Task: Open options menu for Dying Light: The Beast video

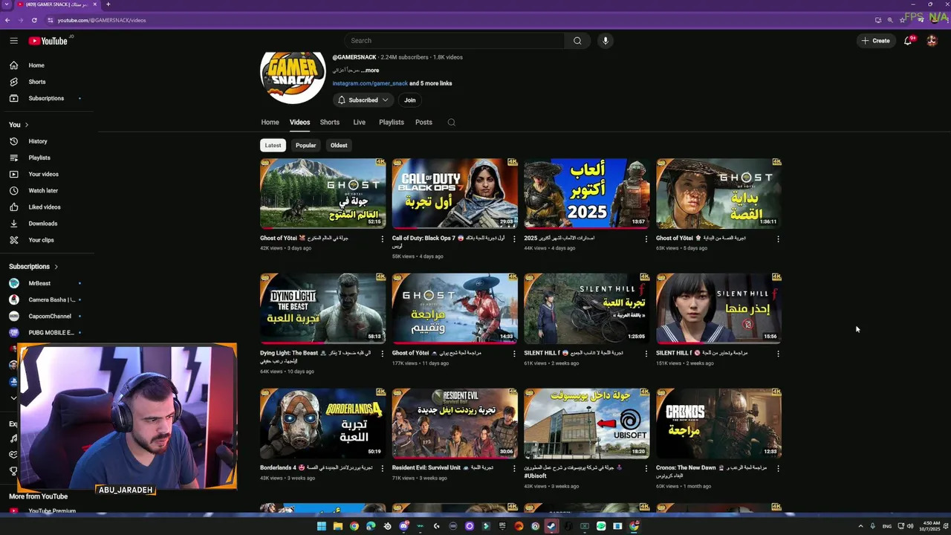Action: (383, 354)
